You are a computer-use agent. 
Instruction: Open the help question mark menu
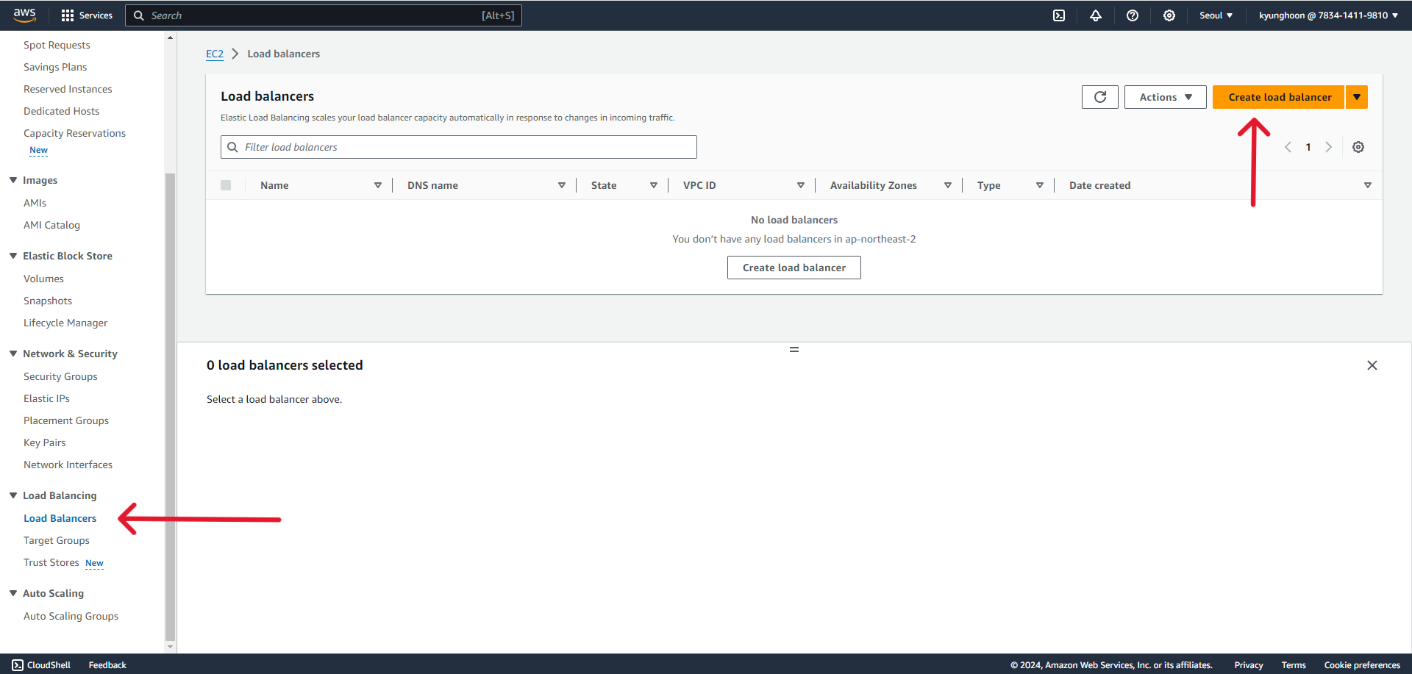(x=1133, y=15)
